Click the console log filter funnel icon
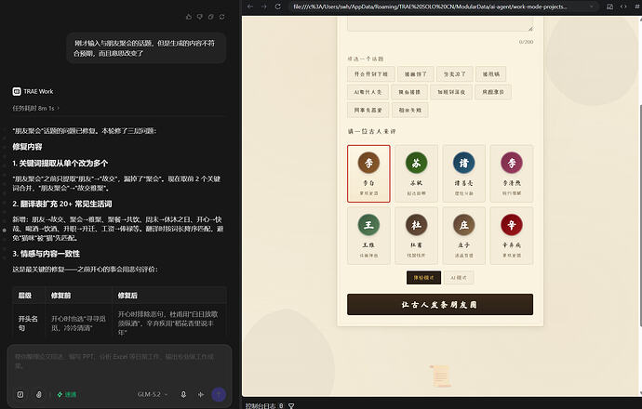This screenshot has height=409, width=642. pyautogui.click(x=291, y=405)
